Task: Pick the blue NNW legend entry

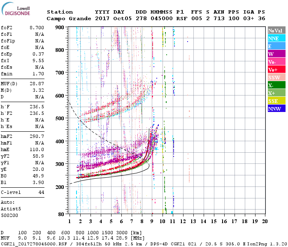Action: pos(276,109)
